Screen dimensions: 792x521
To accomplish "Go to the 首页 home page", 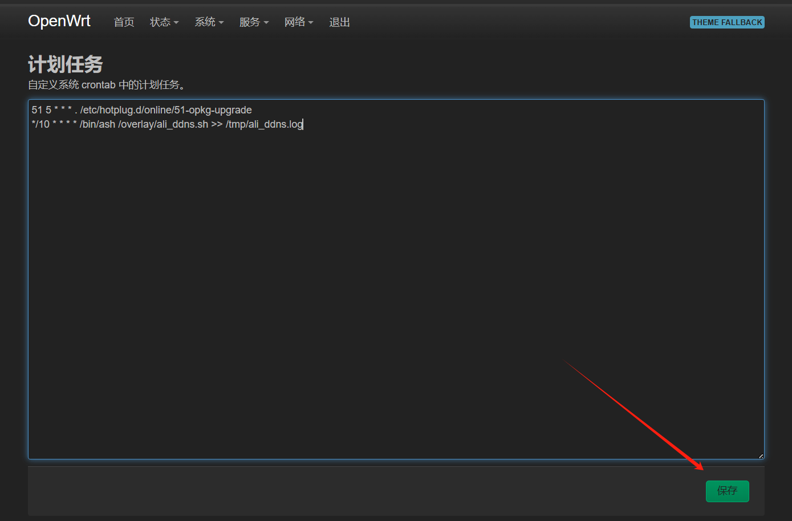I will coord(124,22).
